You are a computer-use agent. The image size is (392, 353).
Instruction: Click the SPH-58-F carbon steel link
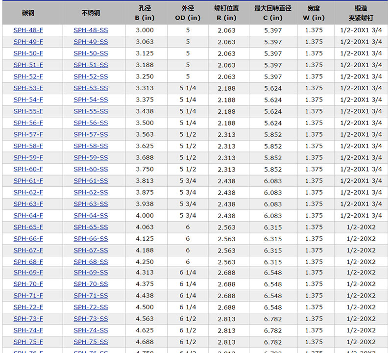(28, 146)
